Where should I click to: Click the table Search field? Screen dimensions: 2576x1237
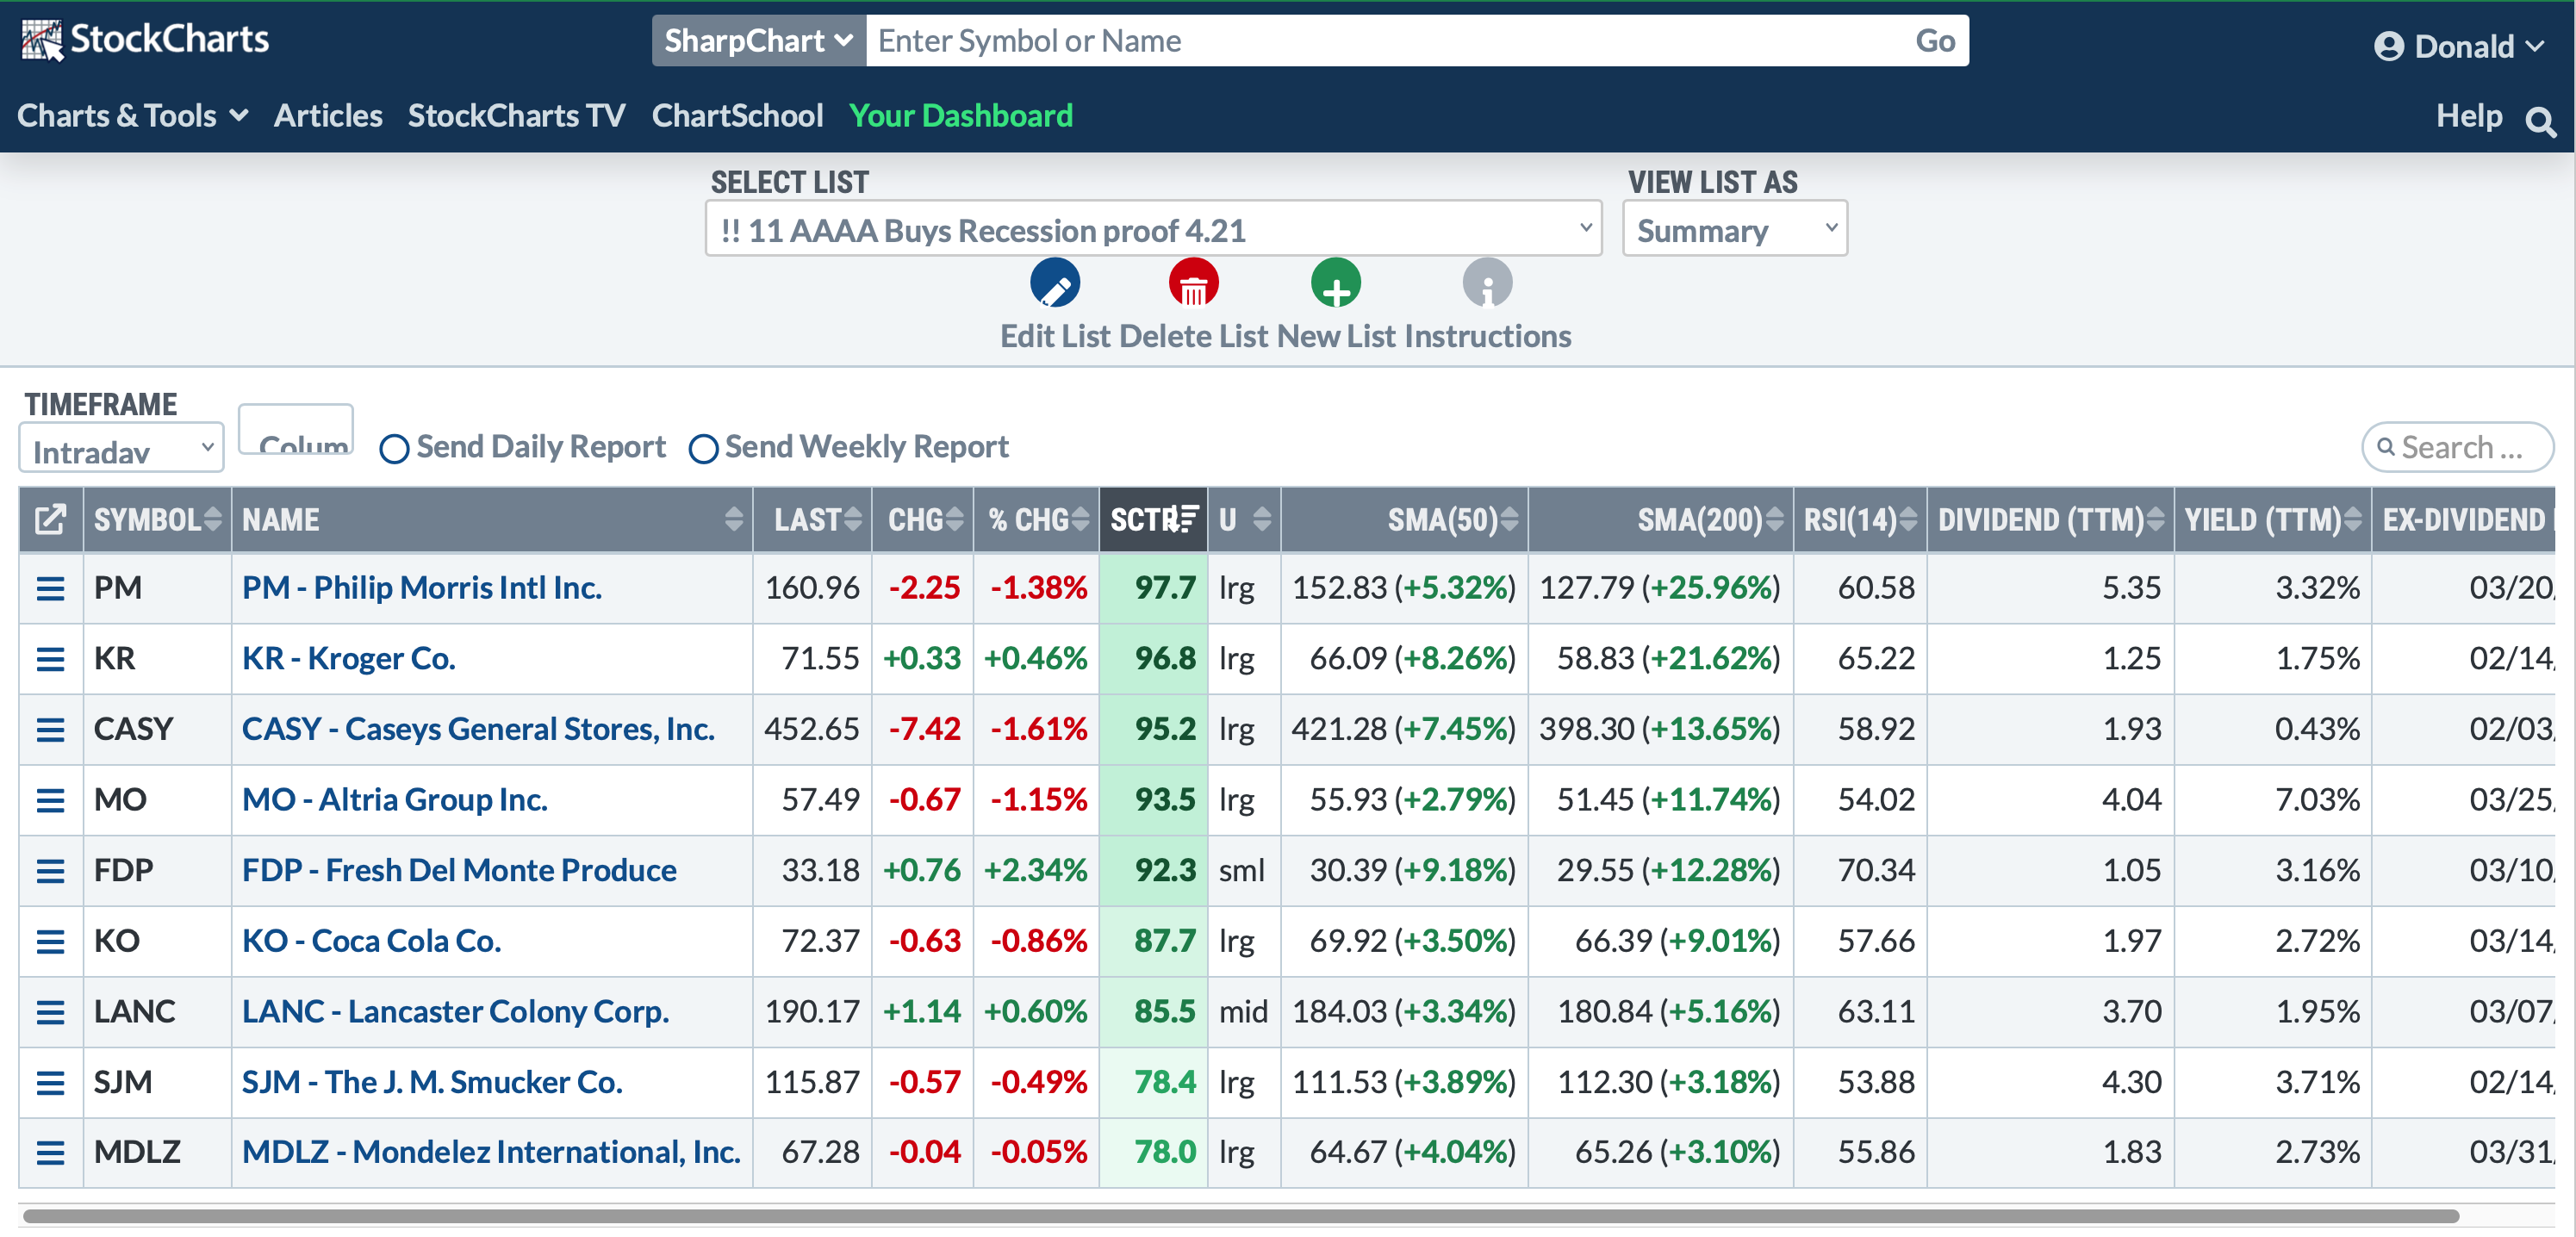point(2458,448)
